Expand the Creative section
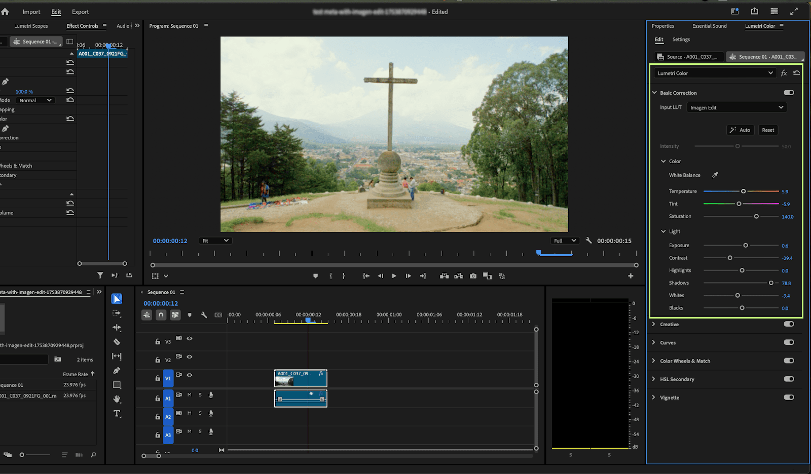 tap(653, 324)
